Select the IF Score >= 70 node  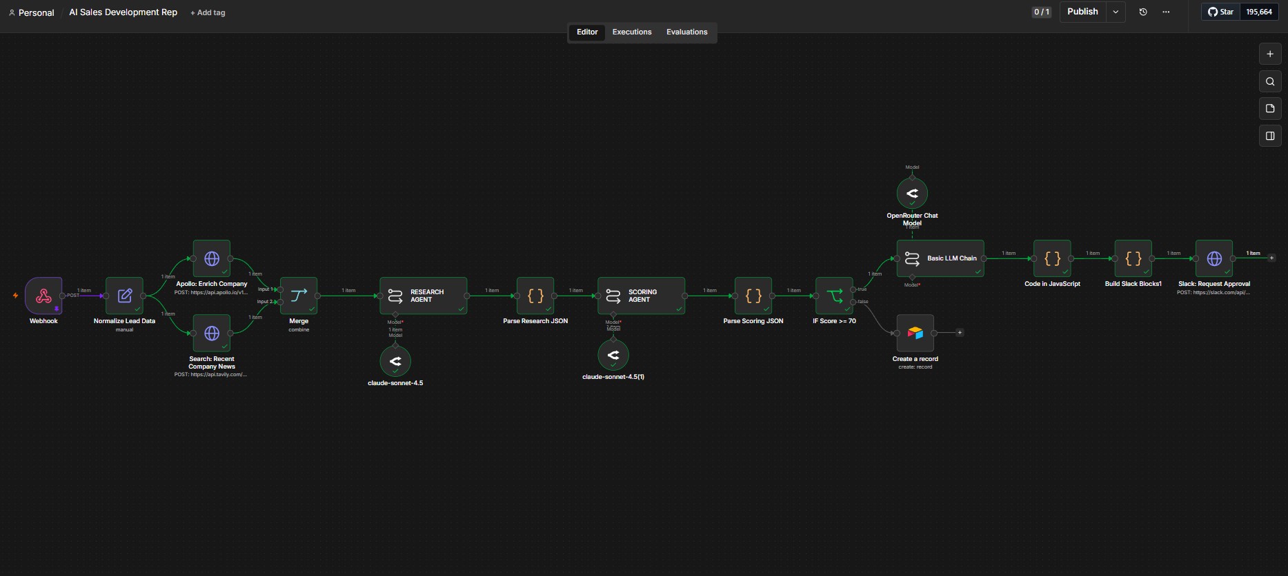tap(834, 296)
